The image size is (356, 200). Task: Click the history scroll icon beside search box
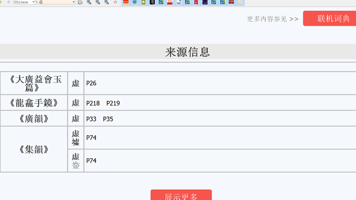pyautogui.click(x=80, y=2)
